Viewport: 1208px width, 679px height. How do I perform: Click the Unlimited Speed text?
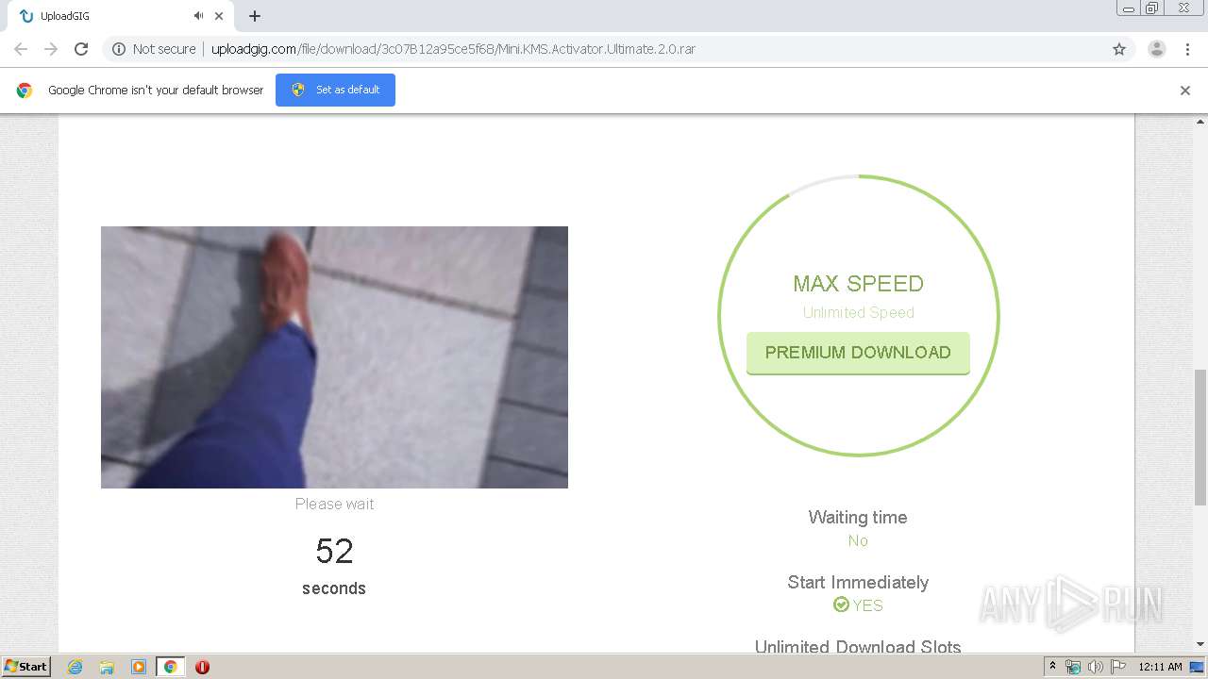pos(858,312)
